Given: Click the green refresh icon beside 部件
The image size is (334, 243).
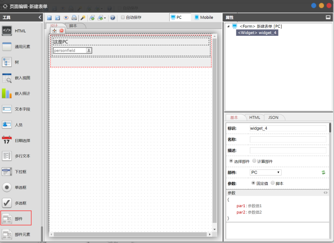Looking at the screenshot, I should [x=323, y=172].
